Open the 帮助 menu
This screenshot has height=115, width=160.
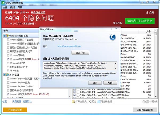20,7
